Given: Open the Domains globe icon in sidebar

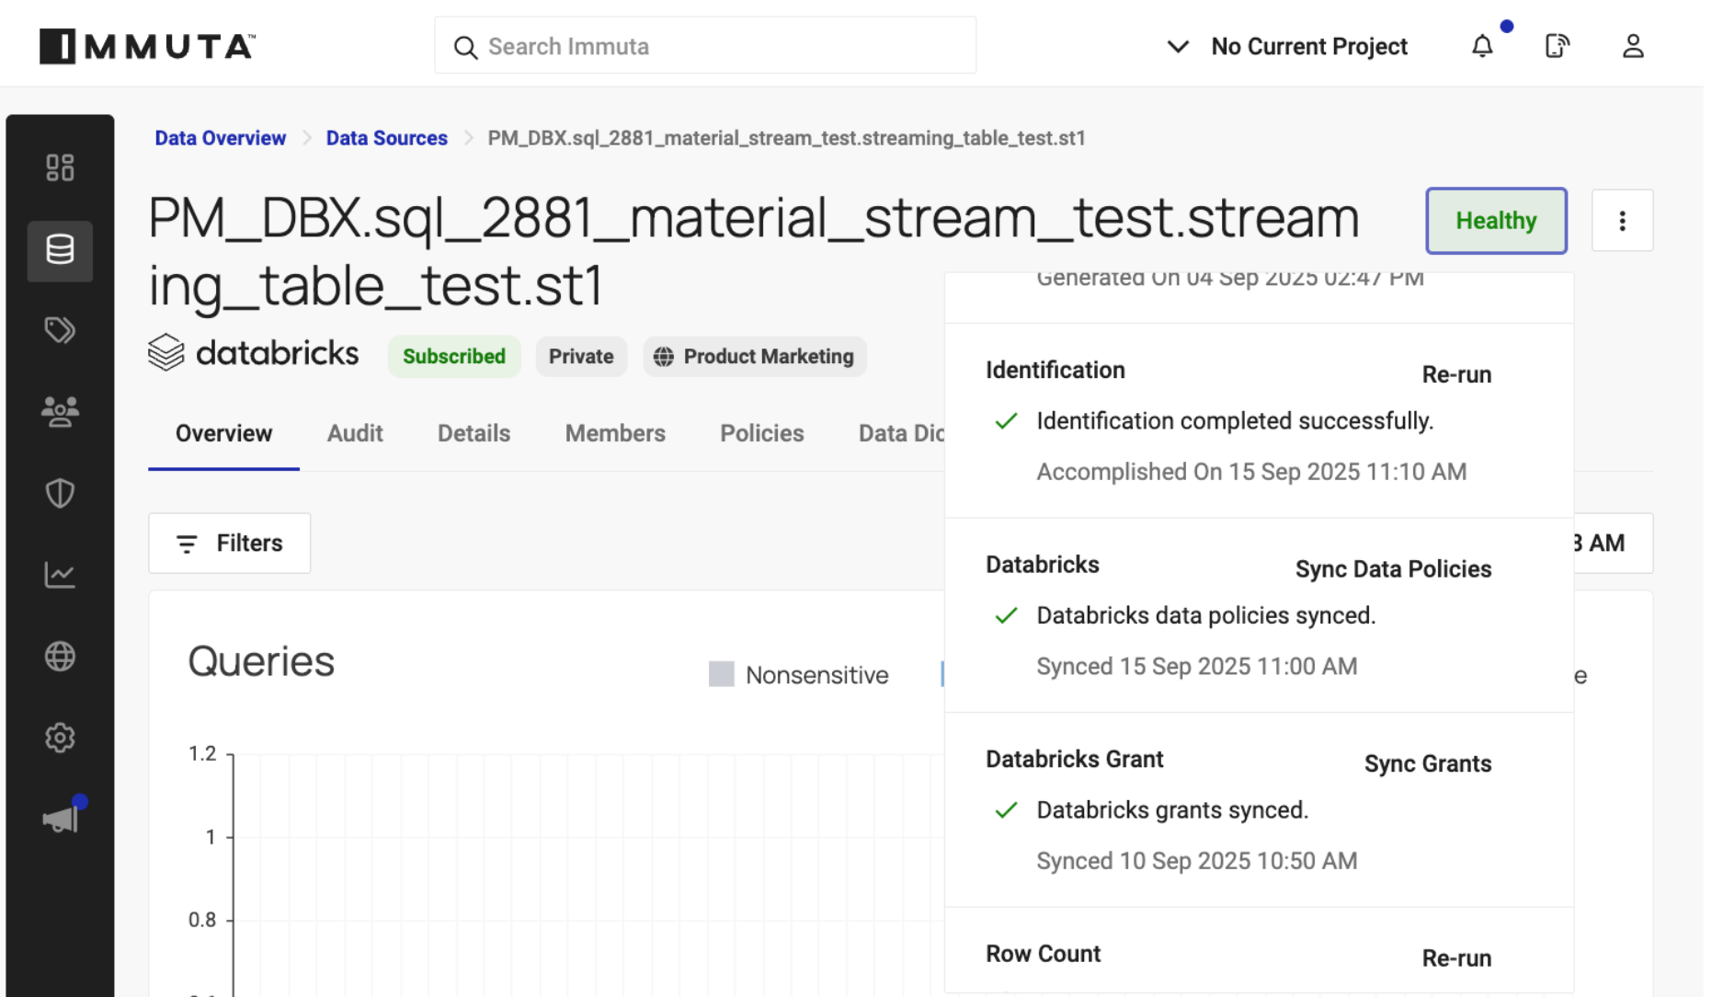Looking at the screenshot, I should tap(60, 656).
